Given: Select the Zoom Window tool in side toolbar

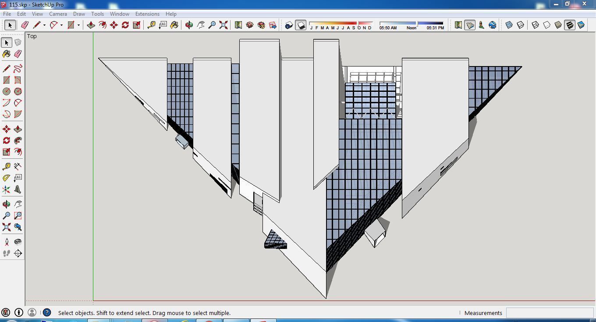Looking at the screenshot, I should [x=18, y=216].
